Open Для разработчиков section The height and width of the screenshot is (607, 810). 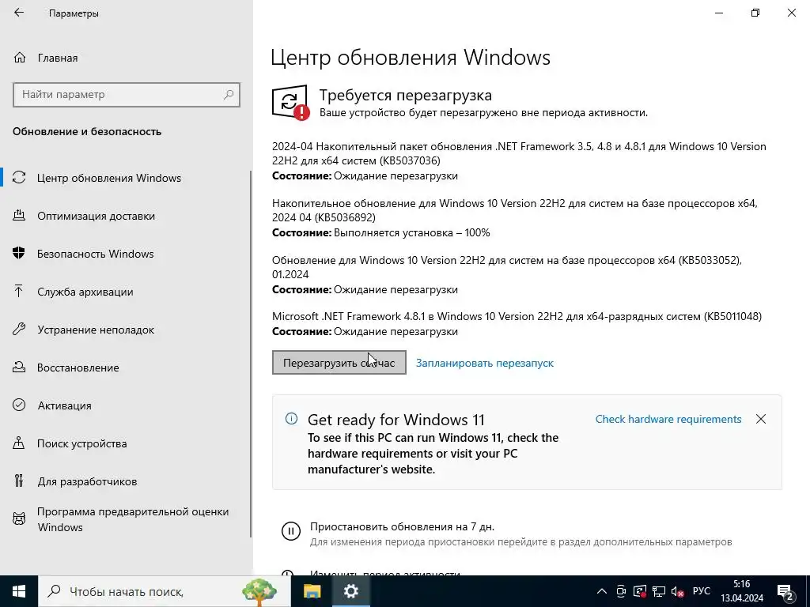pyautogui.click(x=87, y=481)
